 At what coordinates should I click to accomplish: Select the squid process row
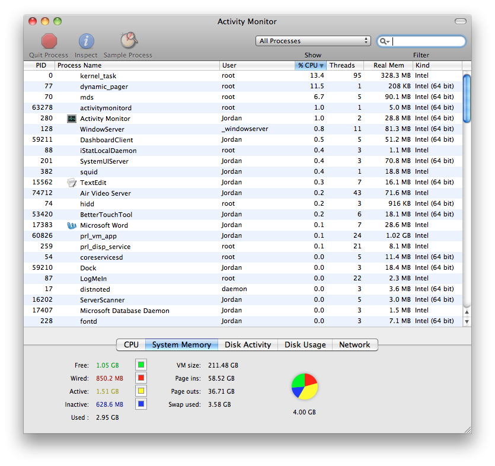(243, 172)
